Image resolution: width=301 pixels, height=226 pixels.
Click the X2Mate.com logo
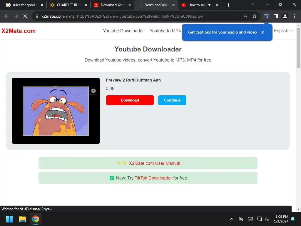(19, 31)
